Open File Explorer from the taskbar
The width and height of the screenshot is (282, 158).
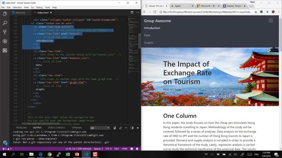click(31, 154)
